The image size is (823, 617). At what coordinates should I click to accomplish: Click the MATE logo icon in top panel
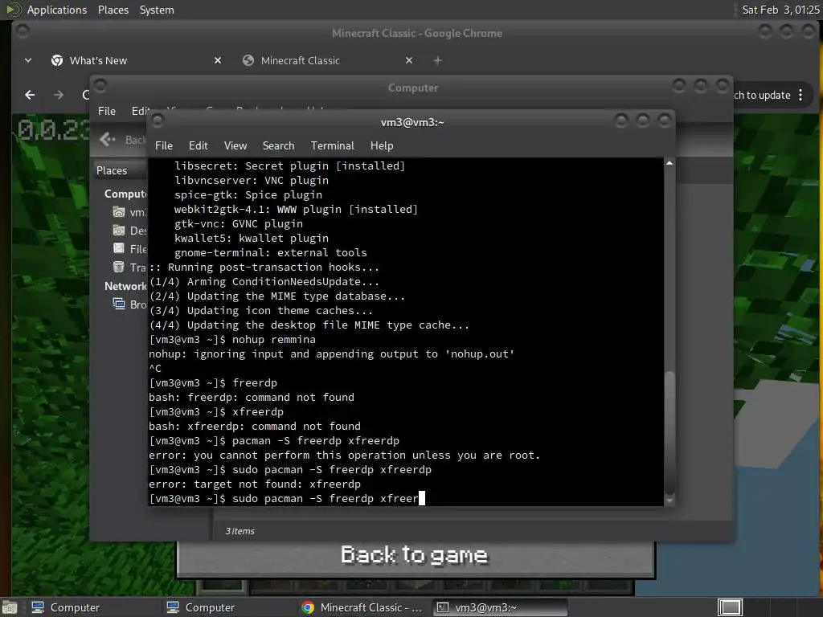(x=13, y=10)
